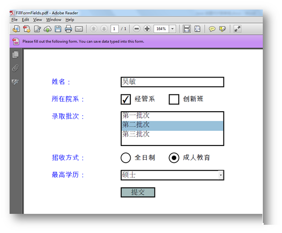
Task: Open the signatures panel in the sidebar
Action: (x=15, y=82)
